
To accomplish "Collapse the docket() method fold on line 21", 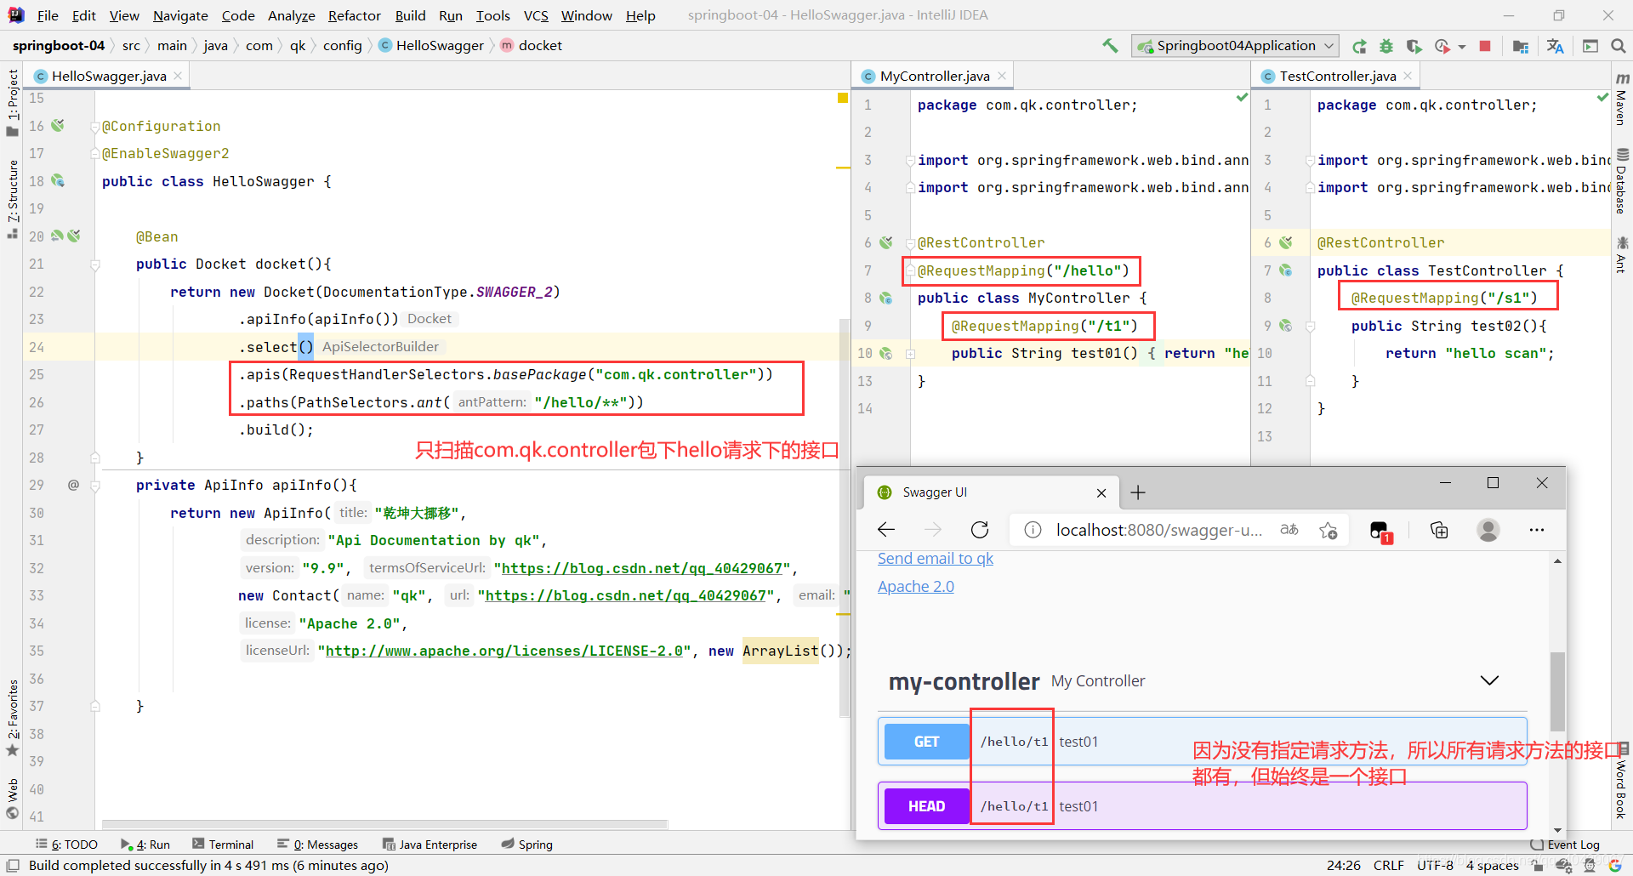I will pos(95,265).
